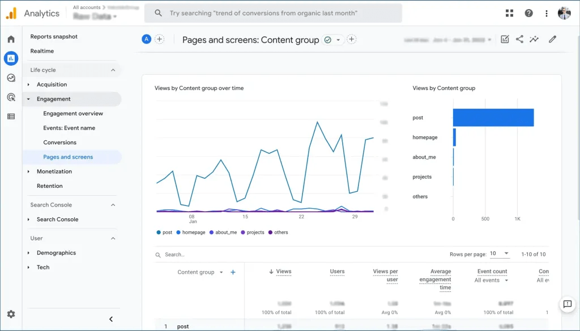
Task: Click the customize report pencil icon
Action: 552,39
